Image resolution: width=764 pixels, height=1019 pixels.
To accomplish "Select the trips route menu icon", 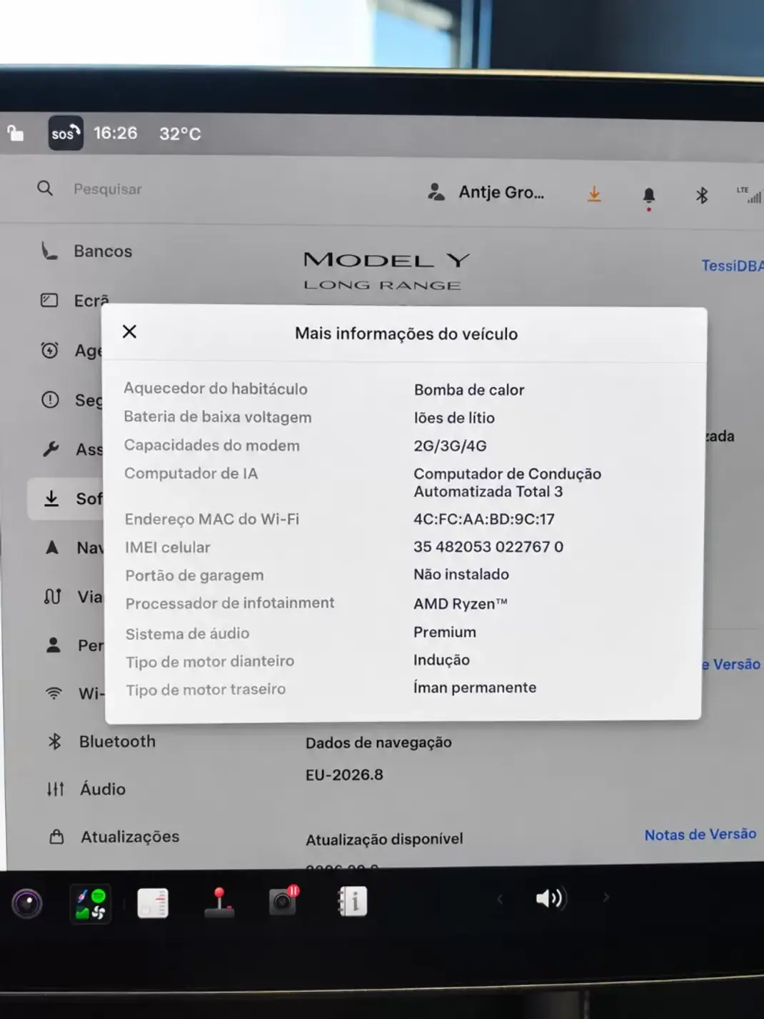I will tap(53, 596).
